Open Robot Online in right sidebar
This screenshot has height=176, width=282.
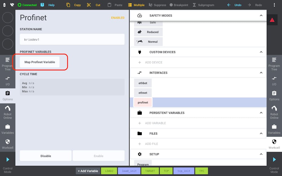pyautogui.click(x=274, y=112)
